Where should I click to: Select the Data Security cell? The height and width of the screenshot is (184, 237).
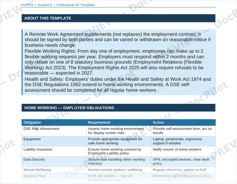[x=54, y=162]
